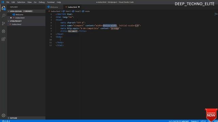
Task: Switch to the Welcome tab
Action: click(54, 7)
